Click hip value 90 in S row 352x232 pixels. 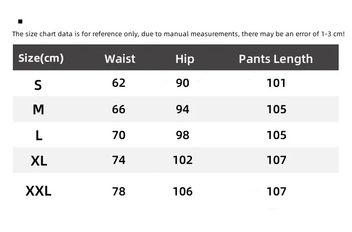pos(183,83)
